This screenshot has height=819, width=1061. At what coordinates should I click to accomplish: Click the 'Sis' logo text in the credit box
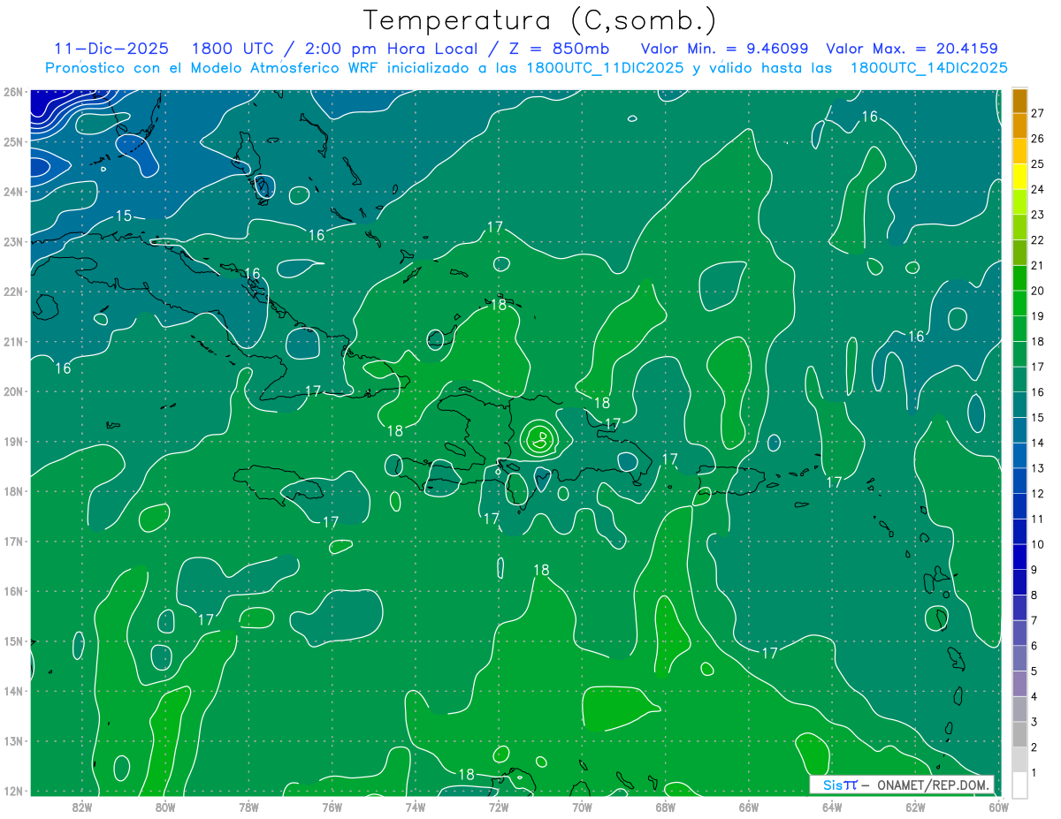[832, 785]
